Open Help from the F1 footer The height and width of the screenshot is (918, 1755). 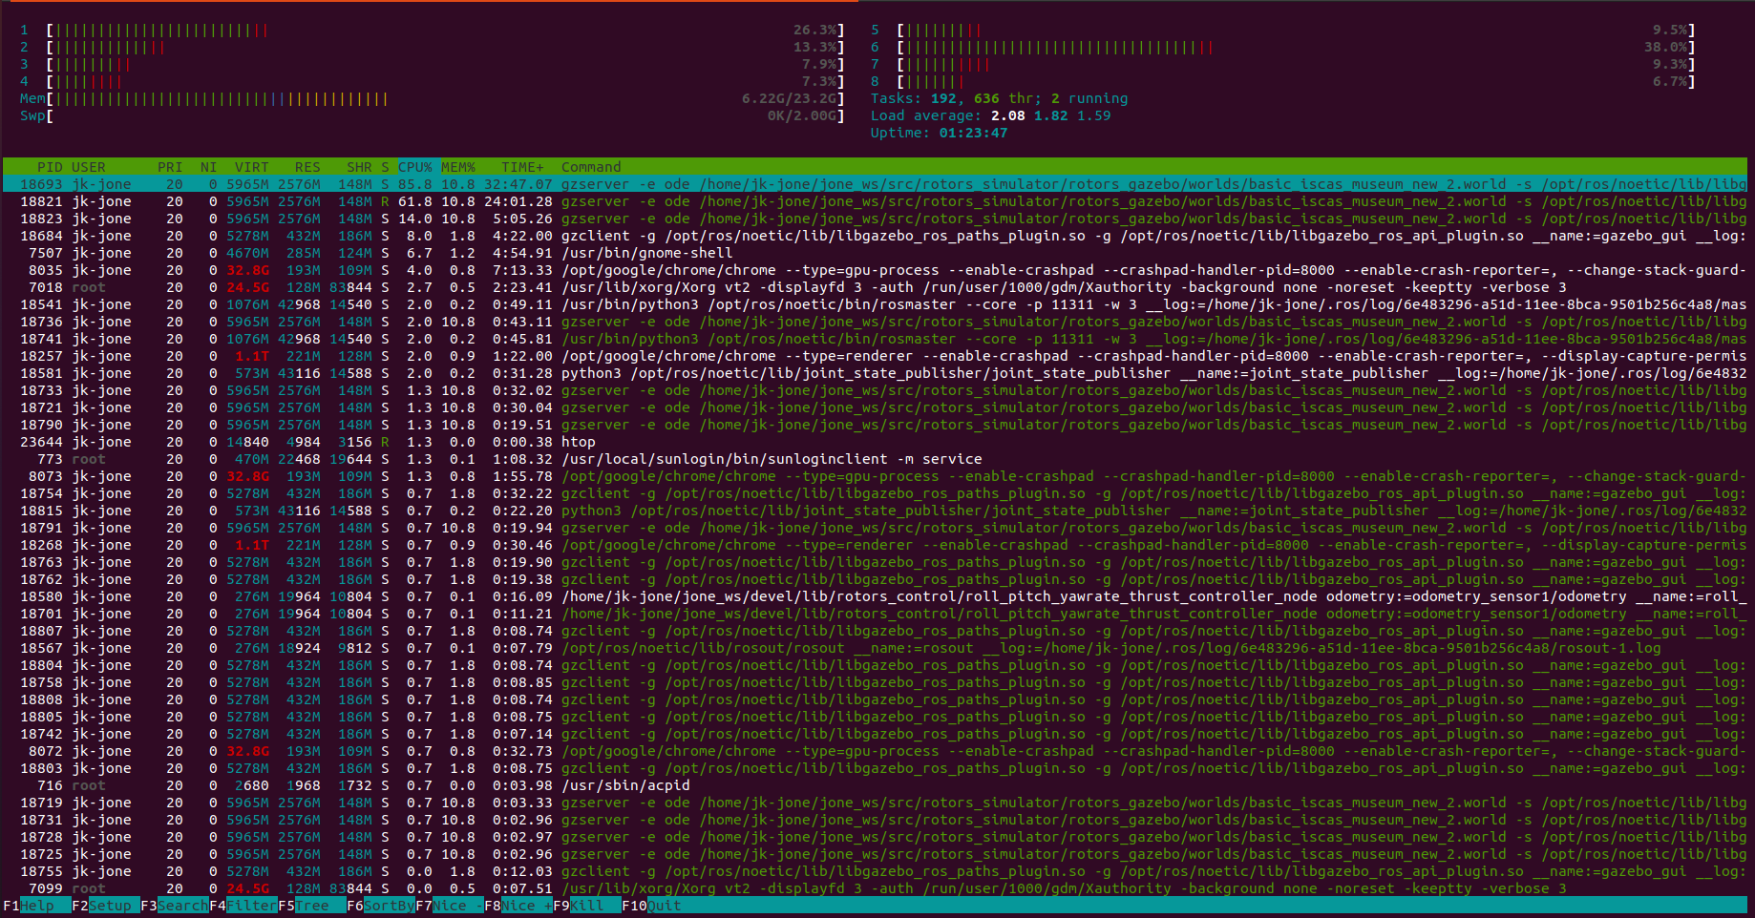coord(37,906)
